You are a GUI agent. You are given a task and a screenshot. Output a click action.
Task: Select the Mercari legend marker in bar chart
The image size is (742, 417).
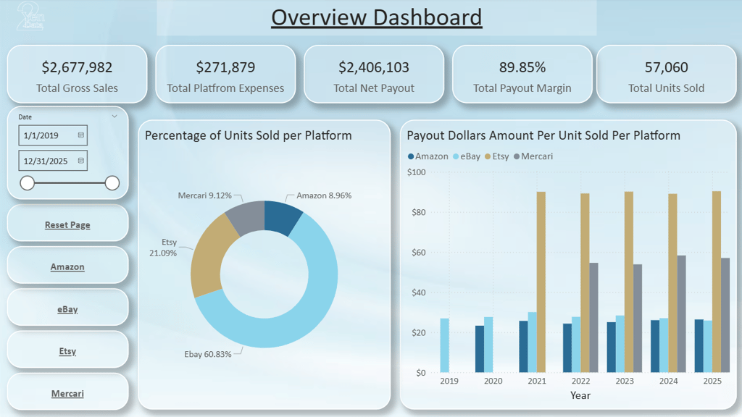pyautogui.click(x=517, y=156)
